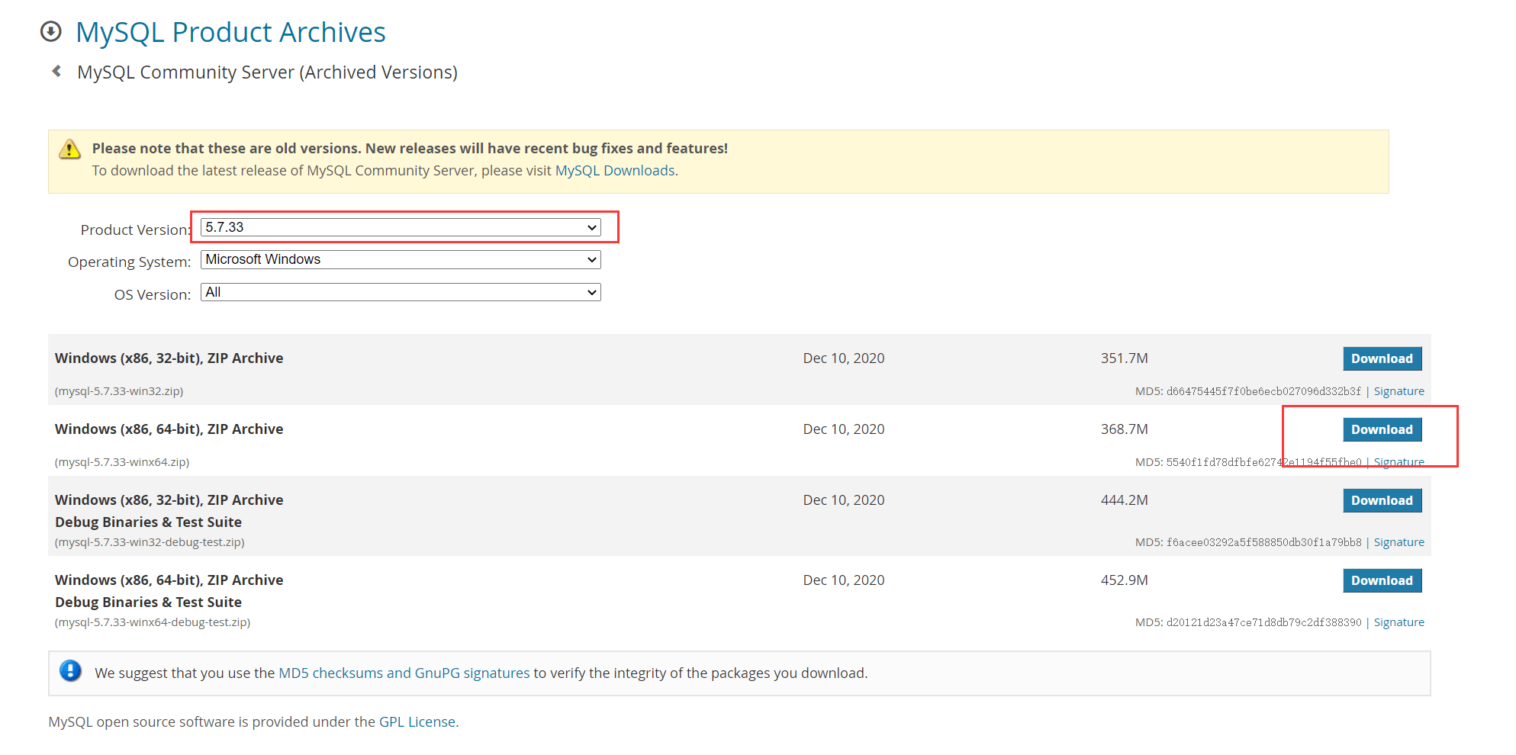Download the Windows 32-bit ZIP Archive
1516x755 pixels.
click(1381, 359)
